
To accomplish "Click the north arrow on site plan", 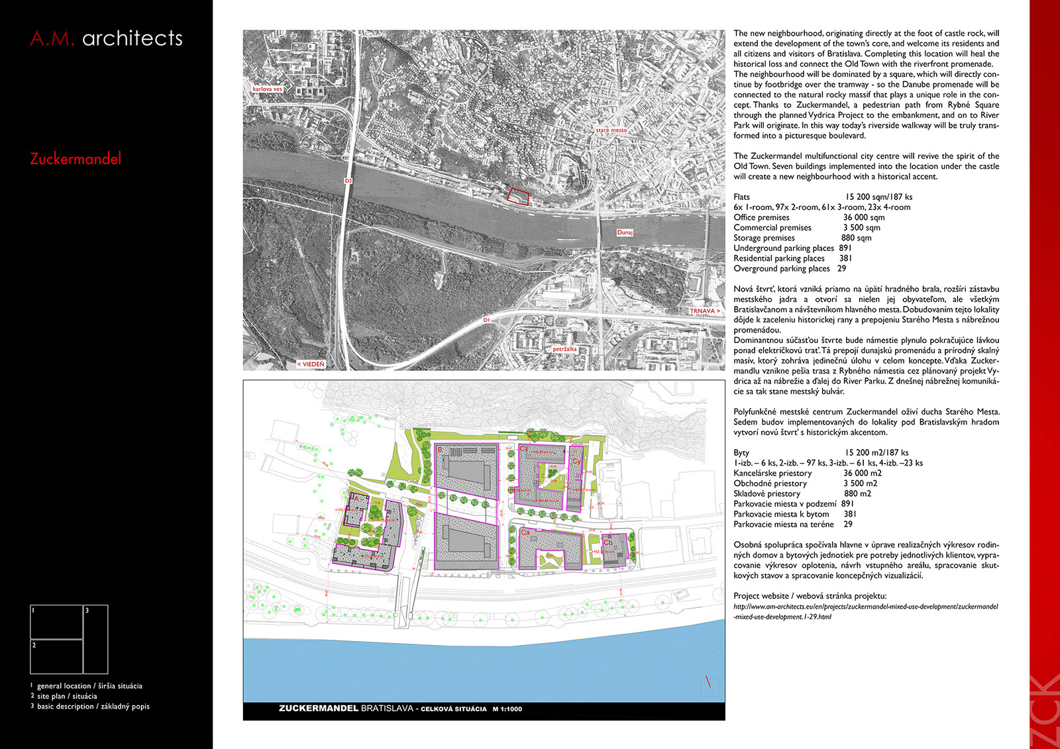I will click(x=709, y=684).
